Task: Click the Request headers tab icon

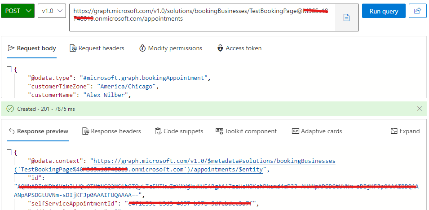Action: pyautogui.click(x=73, y=48)
